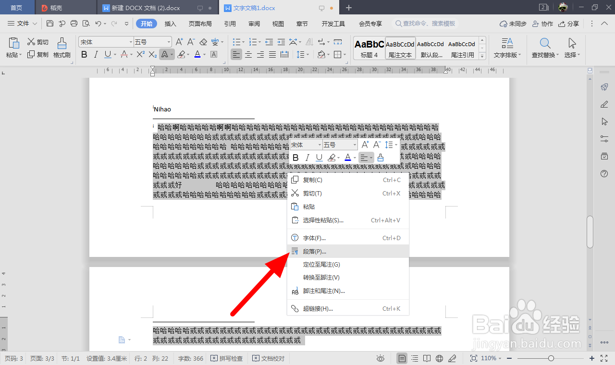This screenshot has width=615, height=365.
Task: Switch to the 审阅 ribbon tab
Action: pyautogui.click(x=254, y=24)
